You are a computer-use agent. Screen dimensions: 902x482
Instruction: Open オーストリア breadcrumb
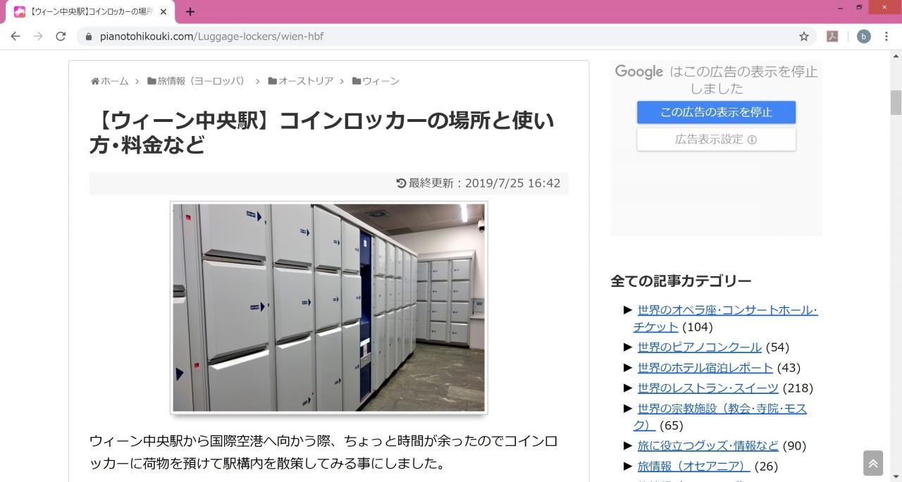(x=300, y=81)
